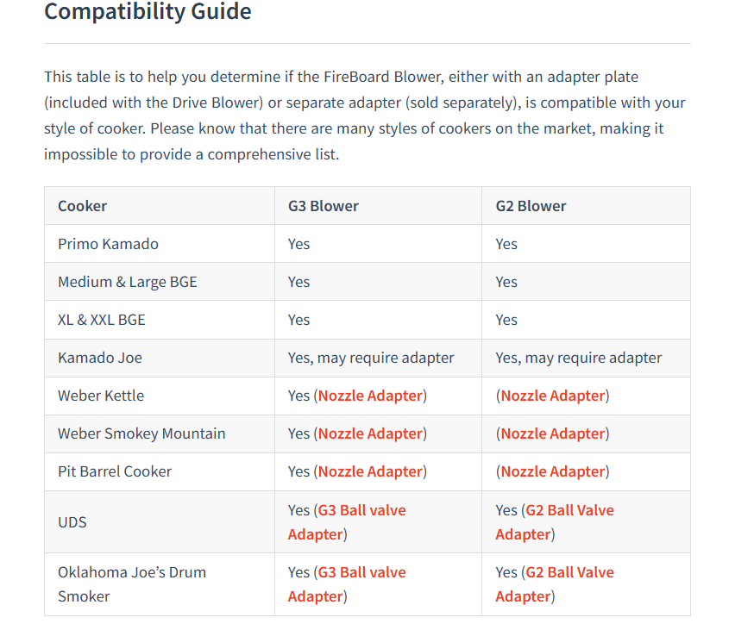This screenshot has width=754, height=630.
Task: Click Pit Barrel Cooker G3 Nozzle Adapter link
Action: click(x=370, y=471)
